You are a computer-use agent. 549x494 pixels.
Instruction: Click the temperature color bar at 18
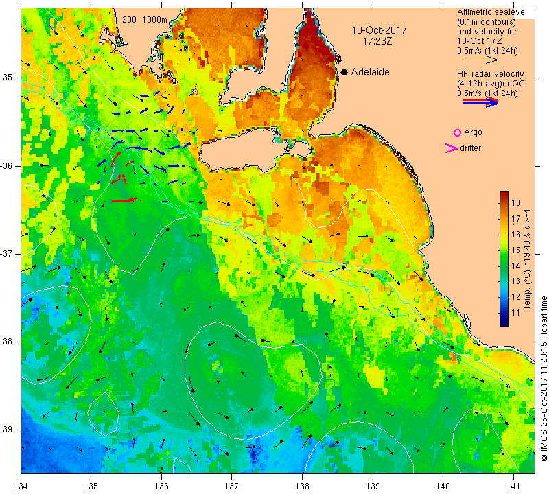[504, 202]
